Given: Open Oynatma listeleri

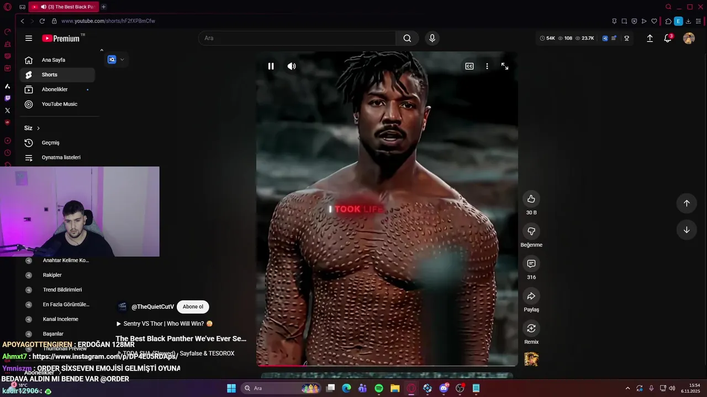Looking at the screenshot, I should coord(57,157).
